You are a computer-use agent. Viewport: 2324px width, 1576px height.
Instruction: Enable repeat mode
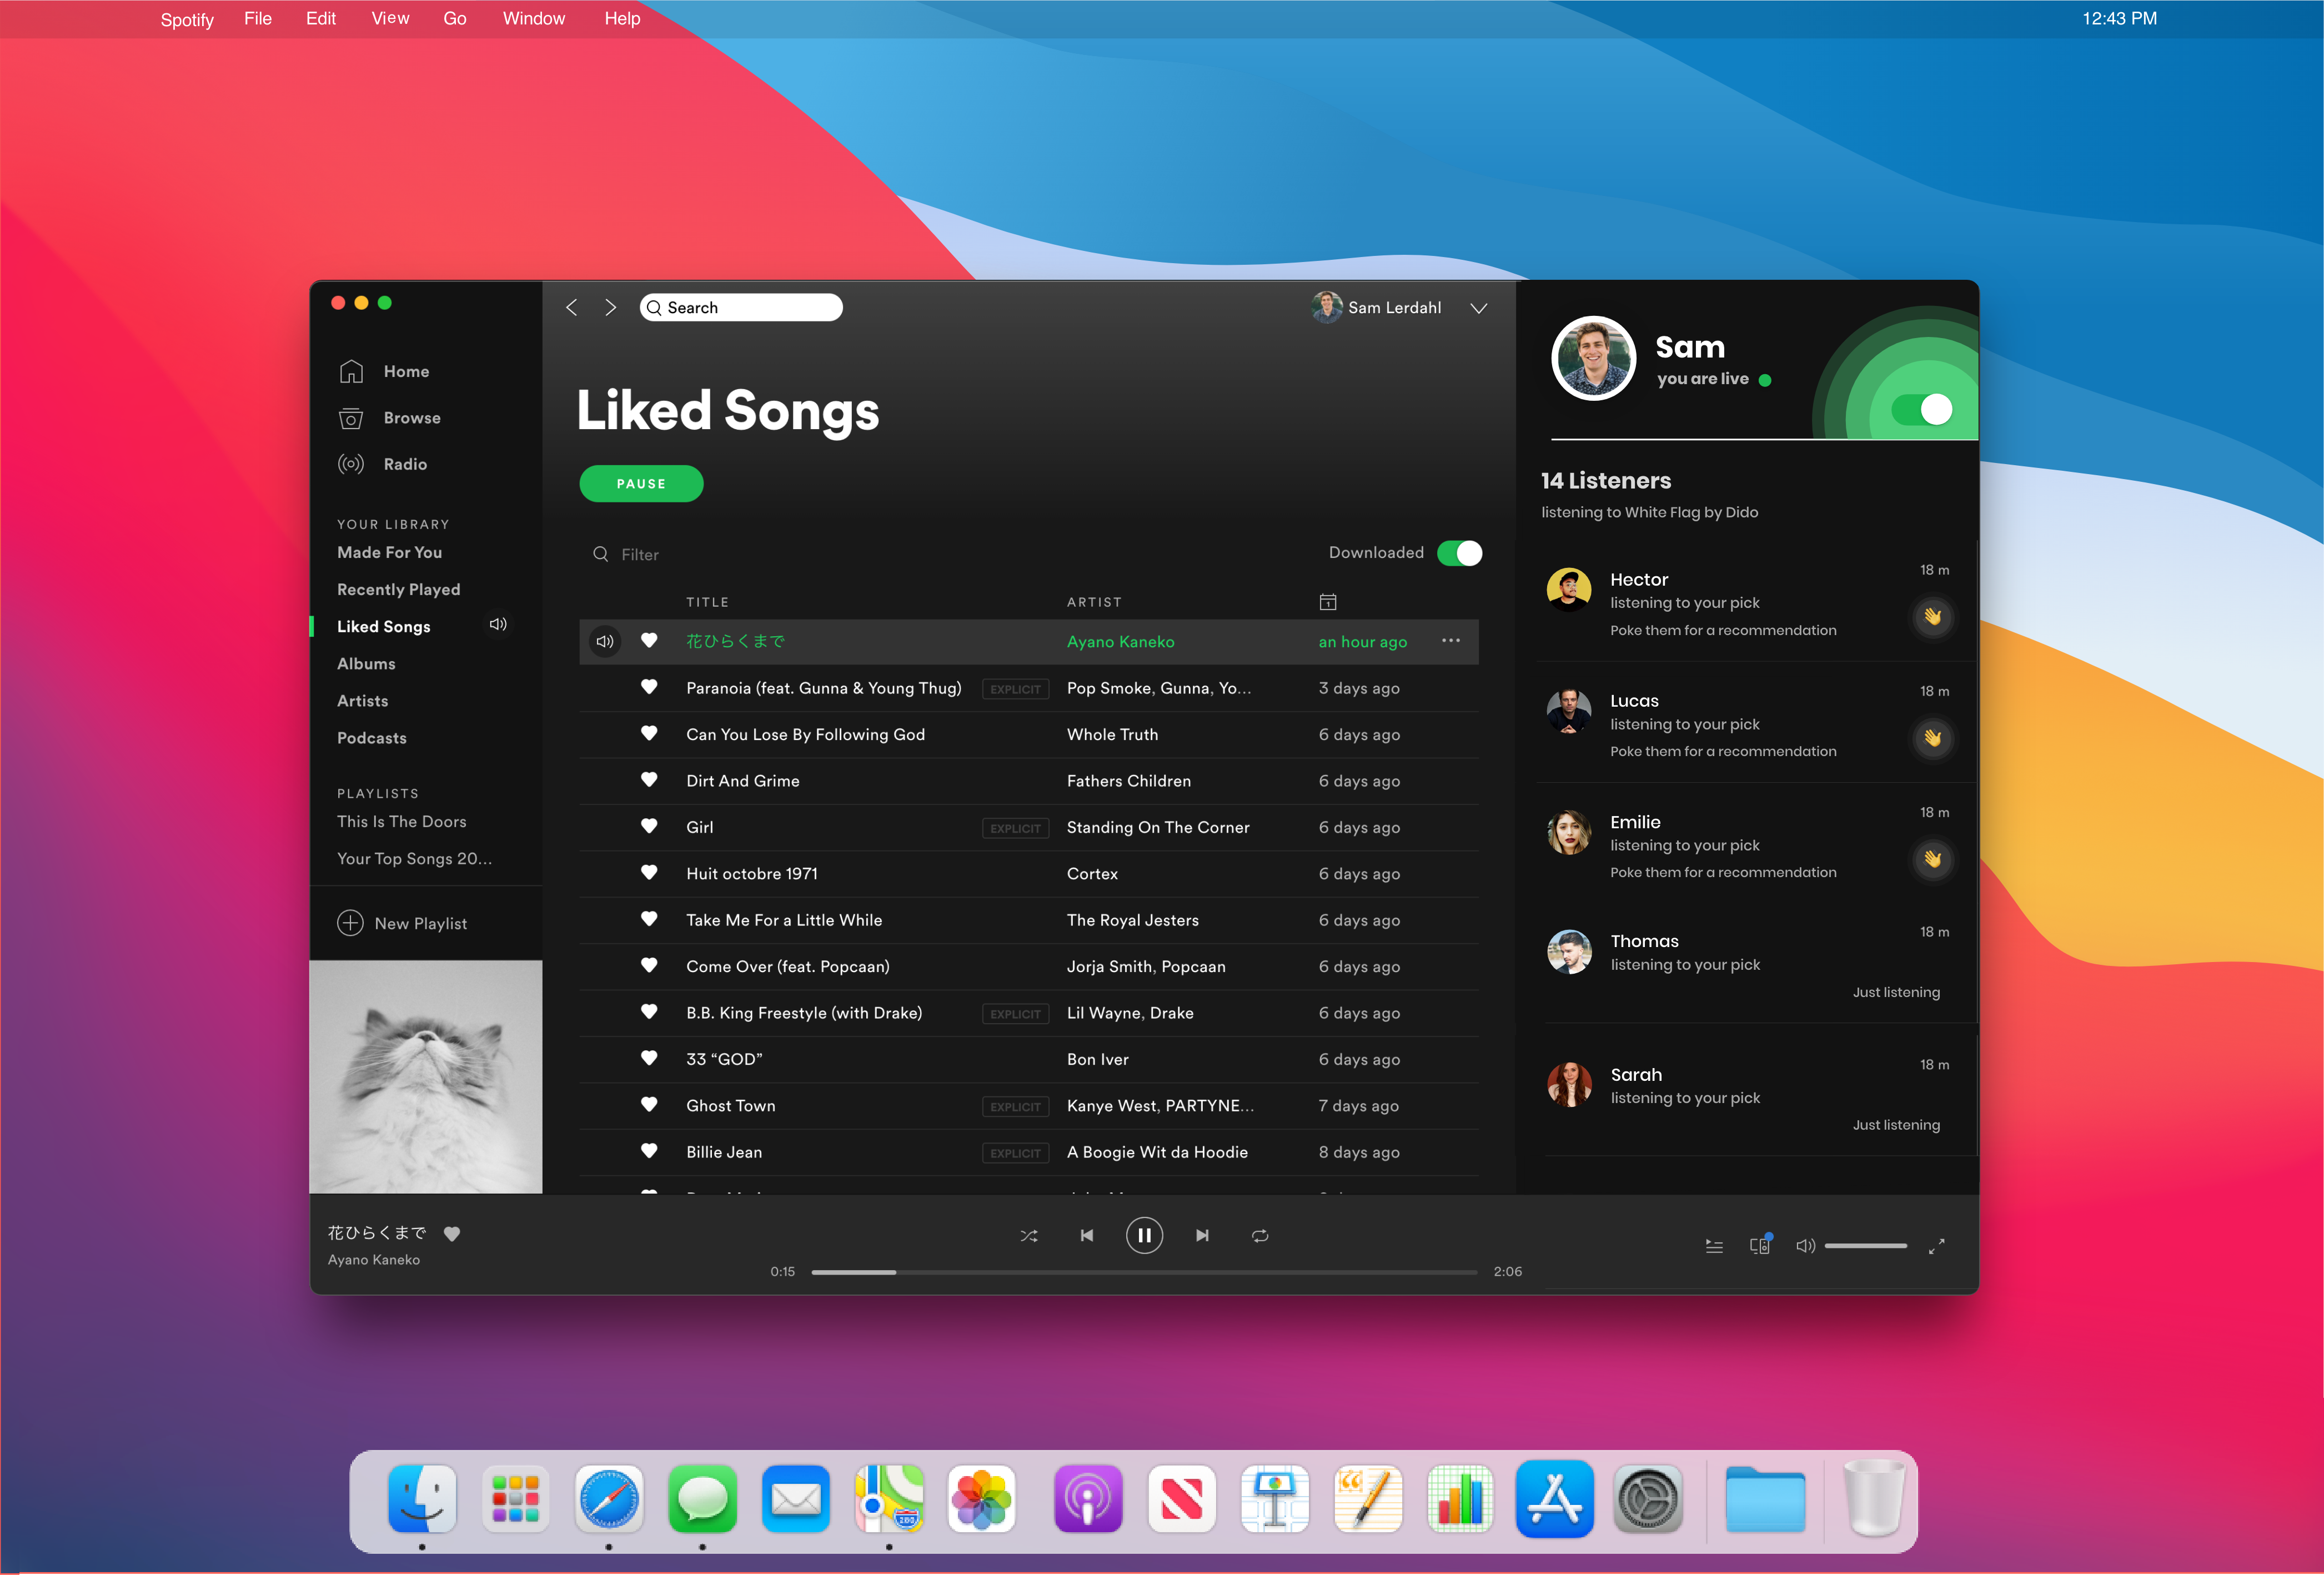[x=1260, y=1236]
